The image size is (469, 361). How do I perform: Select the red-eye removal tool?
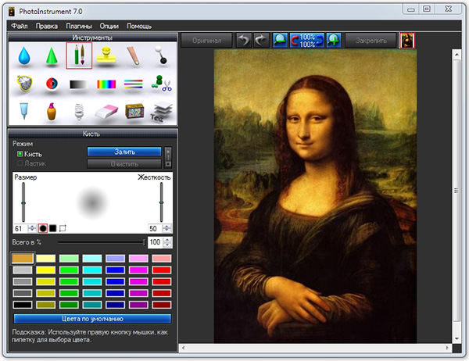click(51, 84)
